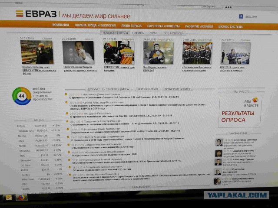
Task: Click the NLMK stock row
Action: (x=40, y=146)
